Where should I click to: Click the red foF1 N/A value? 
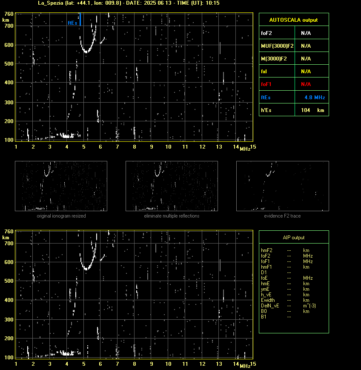click(x=306, y=84)
